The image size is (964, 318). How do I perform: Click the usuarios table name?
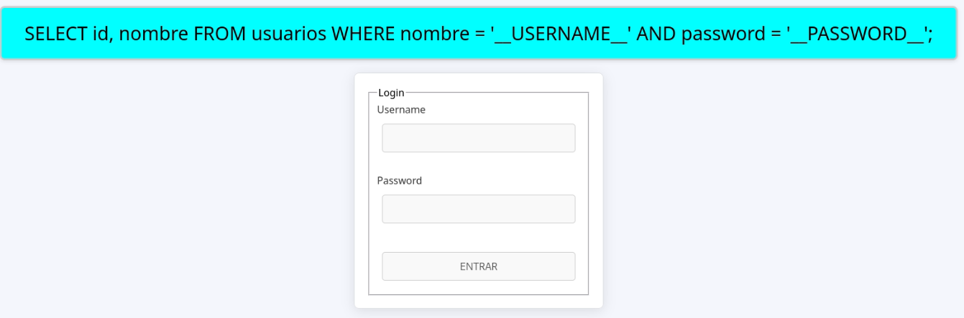289,34
